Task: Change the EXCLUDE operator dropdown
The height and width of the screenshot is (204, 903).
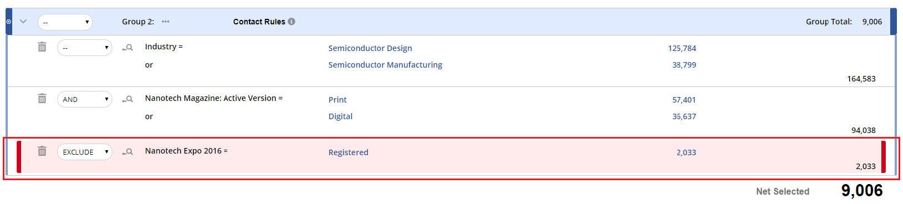Action: click(84, 152)
